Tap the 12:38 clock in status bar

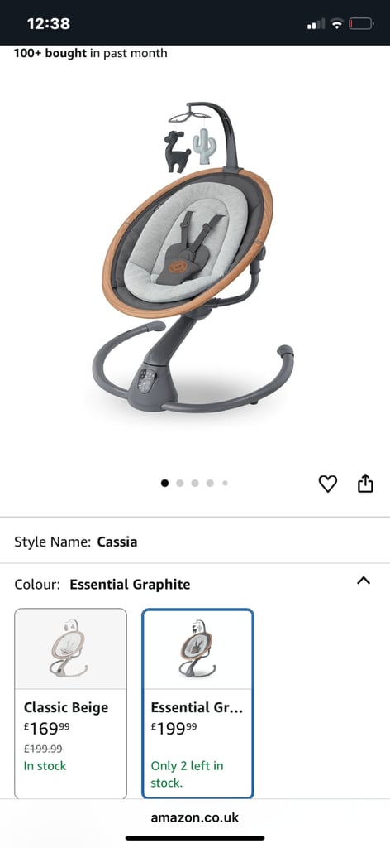pos(49,24)
